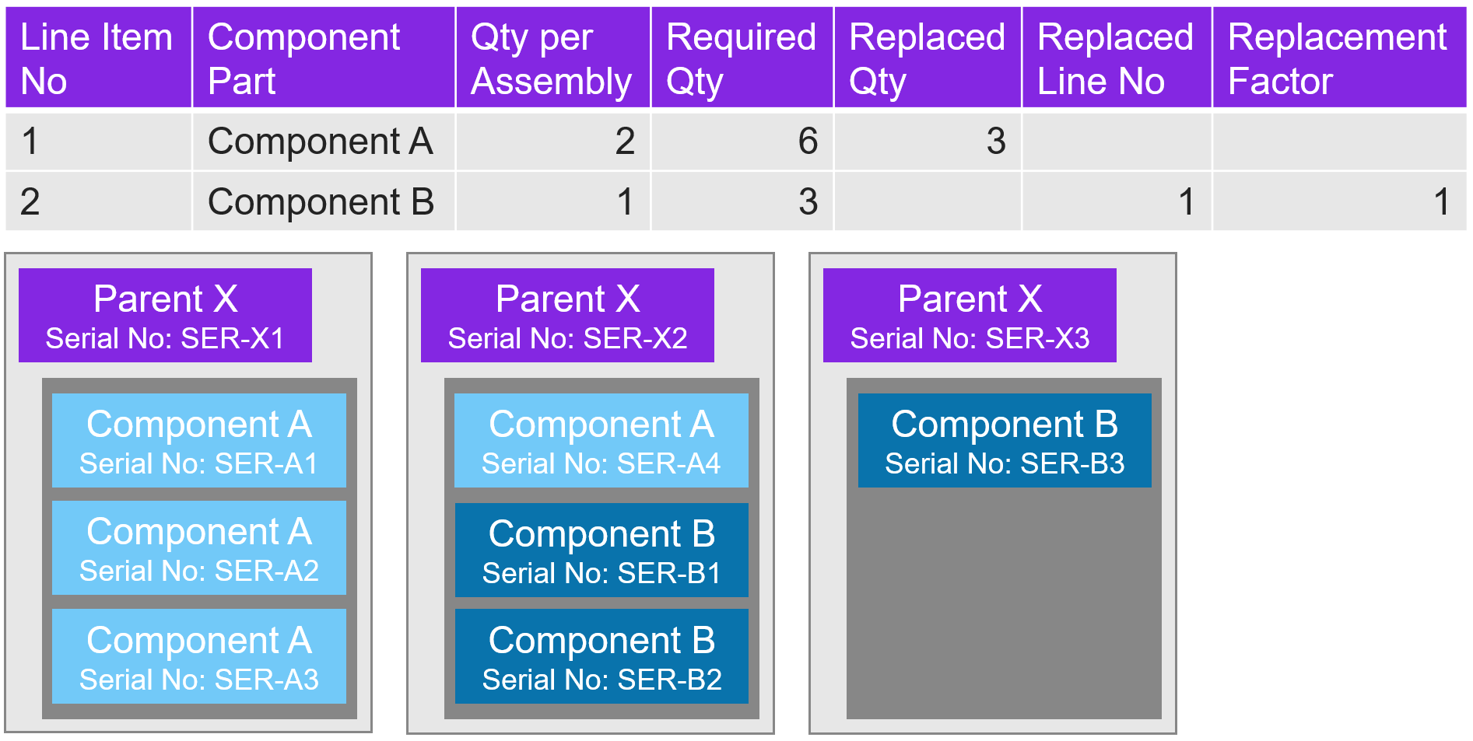
Task: Click Required Qty value 6
Action: point(808,142)
